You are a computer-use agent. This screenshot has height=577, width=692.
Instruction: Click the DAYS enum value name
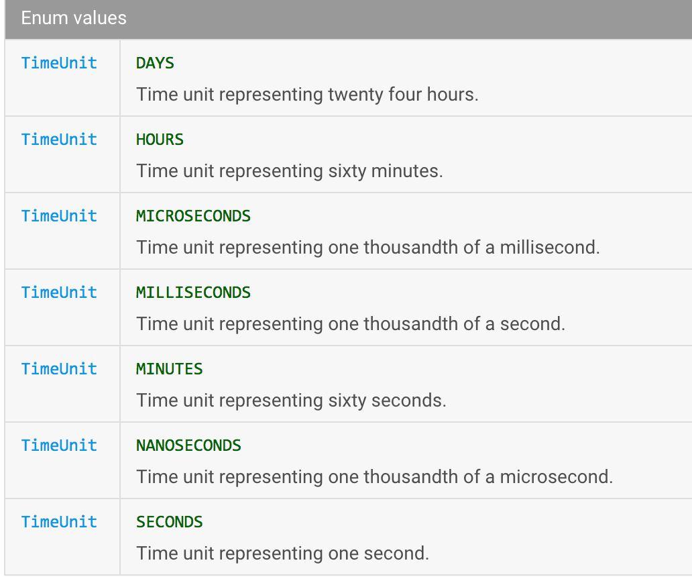click(155, 63)
